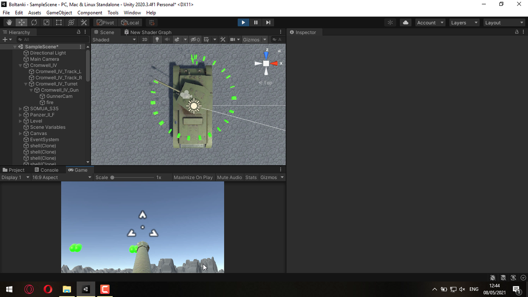528x297 pixels.
Task: Select Directional Light object
Action: click(x=48, y=53)
